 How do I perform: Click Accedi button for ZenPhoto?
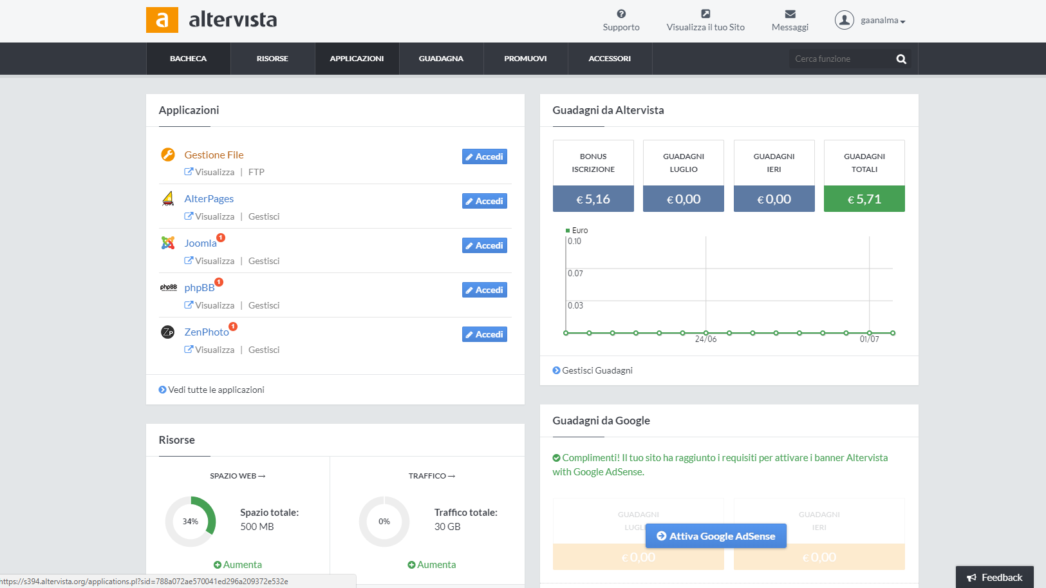coord(485,334)
